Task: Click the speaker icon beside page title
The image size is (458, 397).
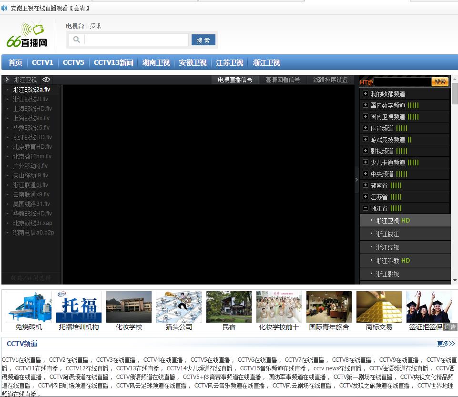Action: point(4,8)
